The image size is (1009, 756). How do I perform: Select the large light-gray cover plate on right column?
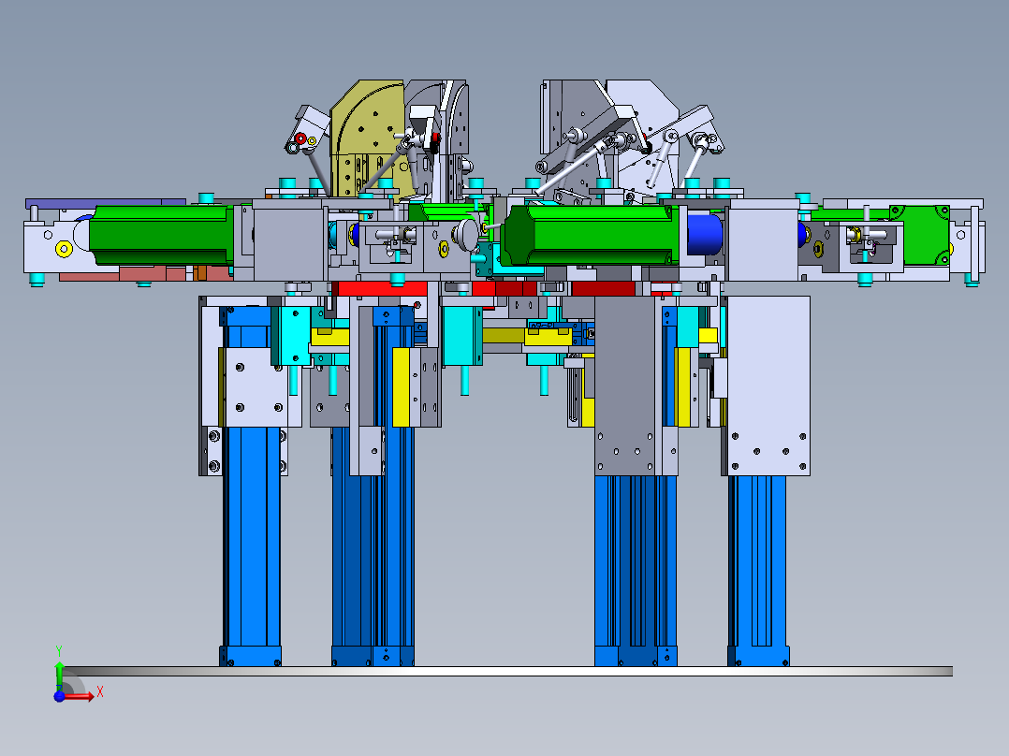point(768,385)
